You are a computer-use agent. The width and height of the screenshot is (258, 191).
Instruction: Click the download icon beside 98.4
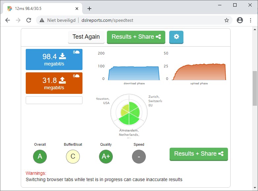coord(63,56)
